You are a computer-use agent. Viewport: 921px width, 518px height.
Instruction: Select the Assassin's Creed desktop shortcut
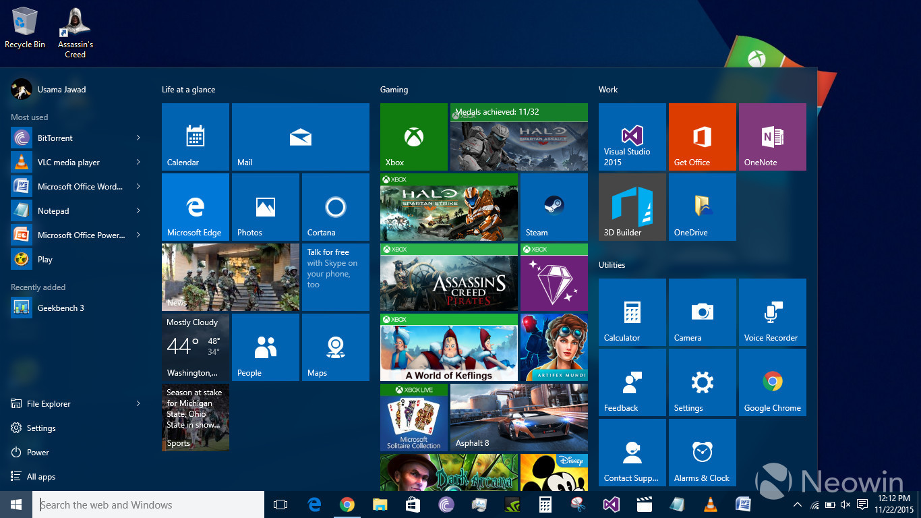pos(75,32)
